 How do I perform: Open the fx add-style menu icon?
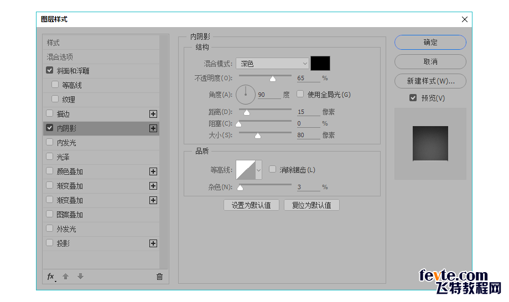tap(51, 277)
